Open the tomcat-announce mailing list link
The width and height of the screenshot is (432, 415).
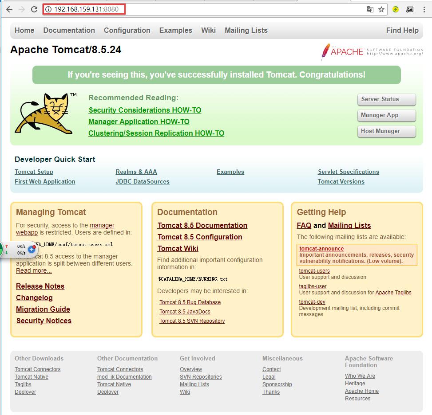pos(321,248)
